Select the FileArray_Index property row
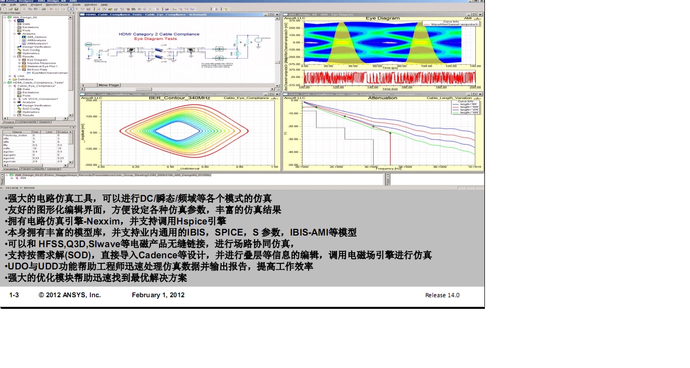 point(35,135)
